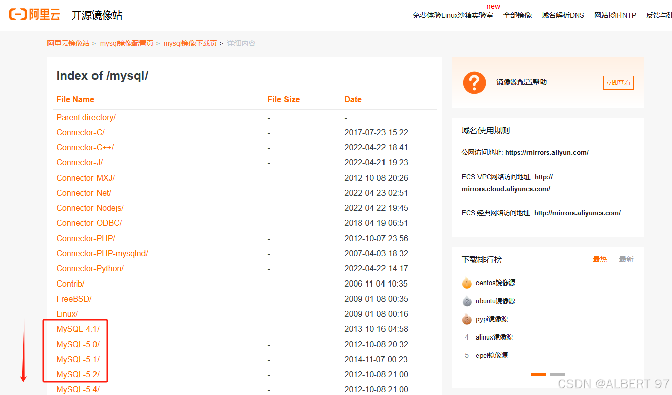Go to 阿里云镜像站 breadcrumb
Image resolution: width=672 pixels, height=395 pixels.
(68, 43)
